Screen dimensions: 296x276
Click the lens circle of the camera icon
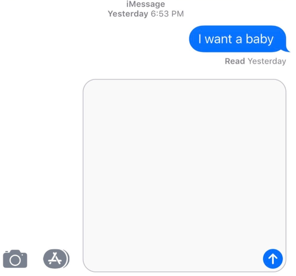(x=15, y=260)
